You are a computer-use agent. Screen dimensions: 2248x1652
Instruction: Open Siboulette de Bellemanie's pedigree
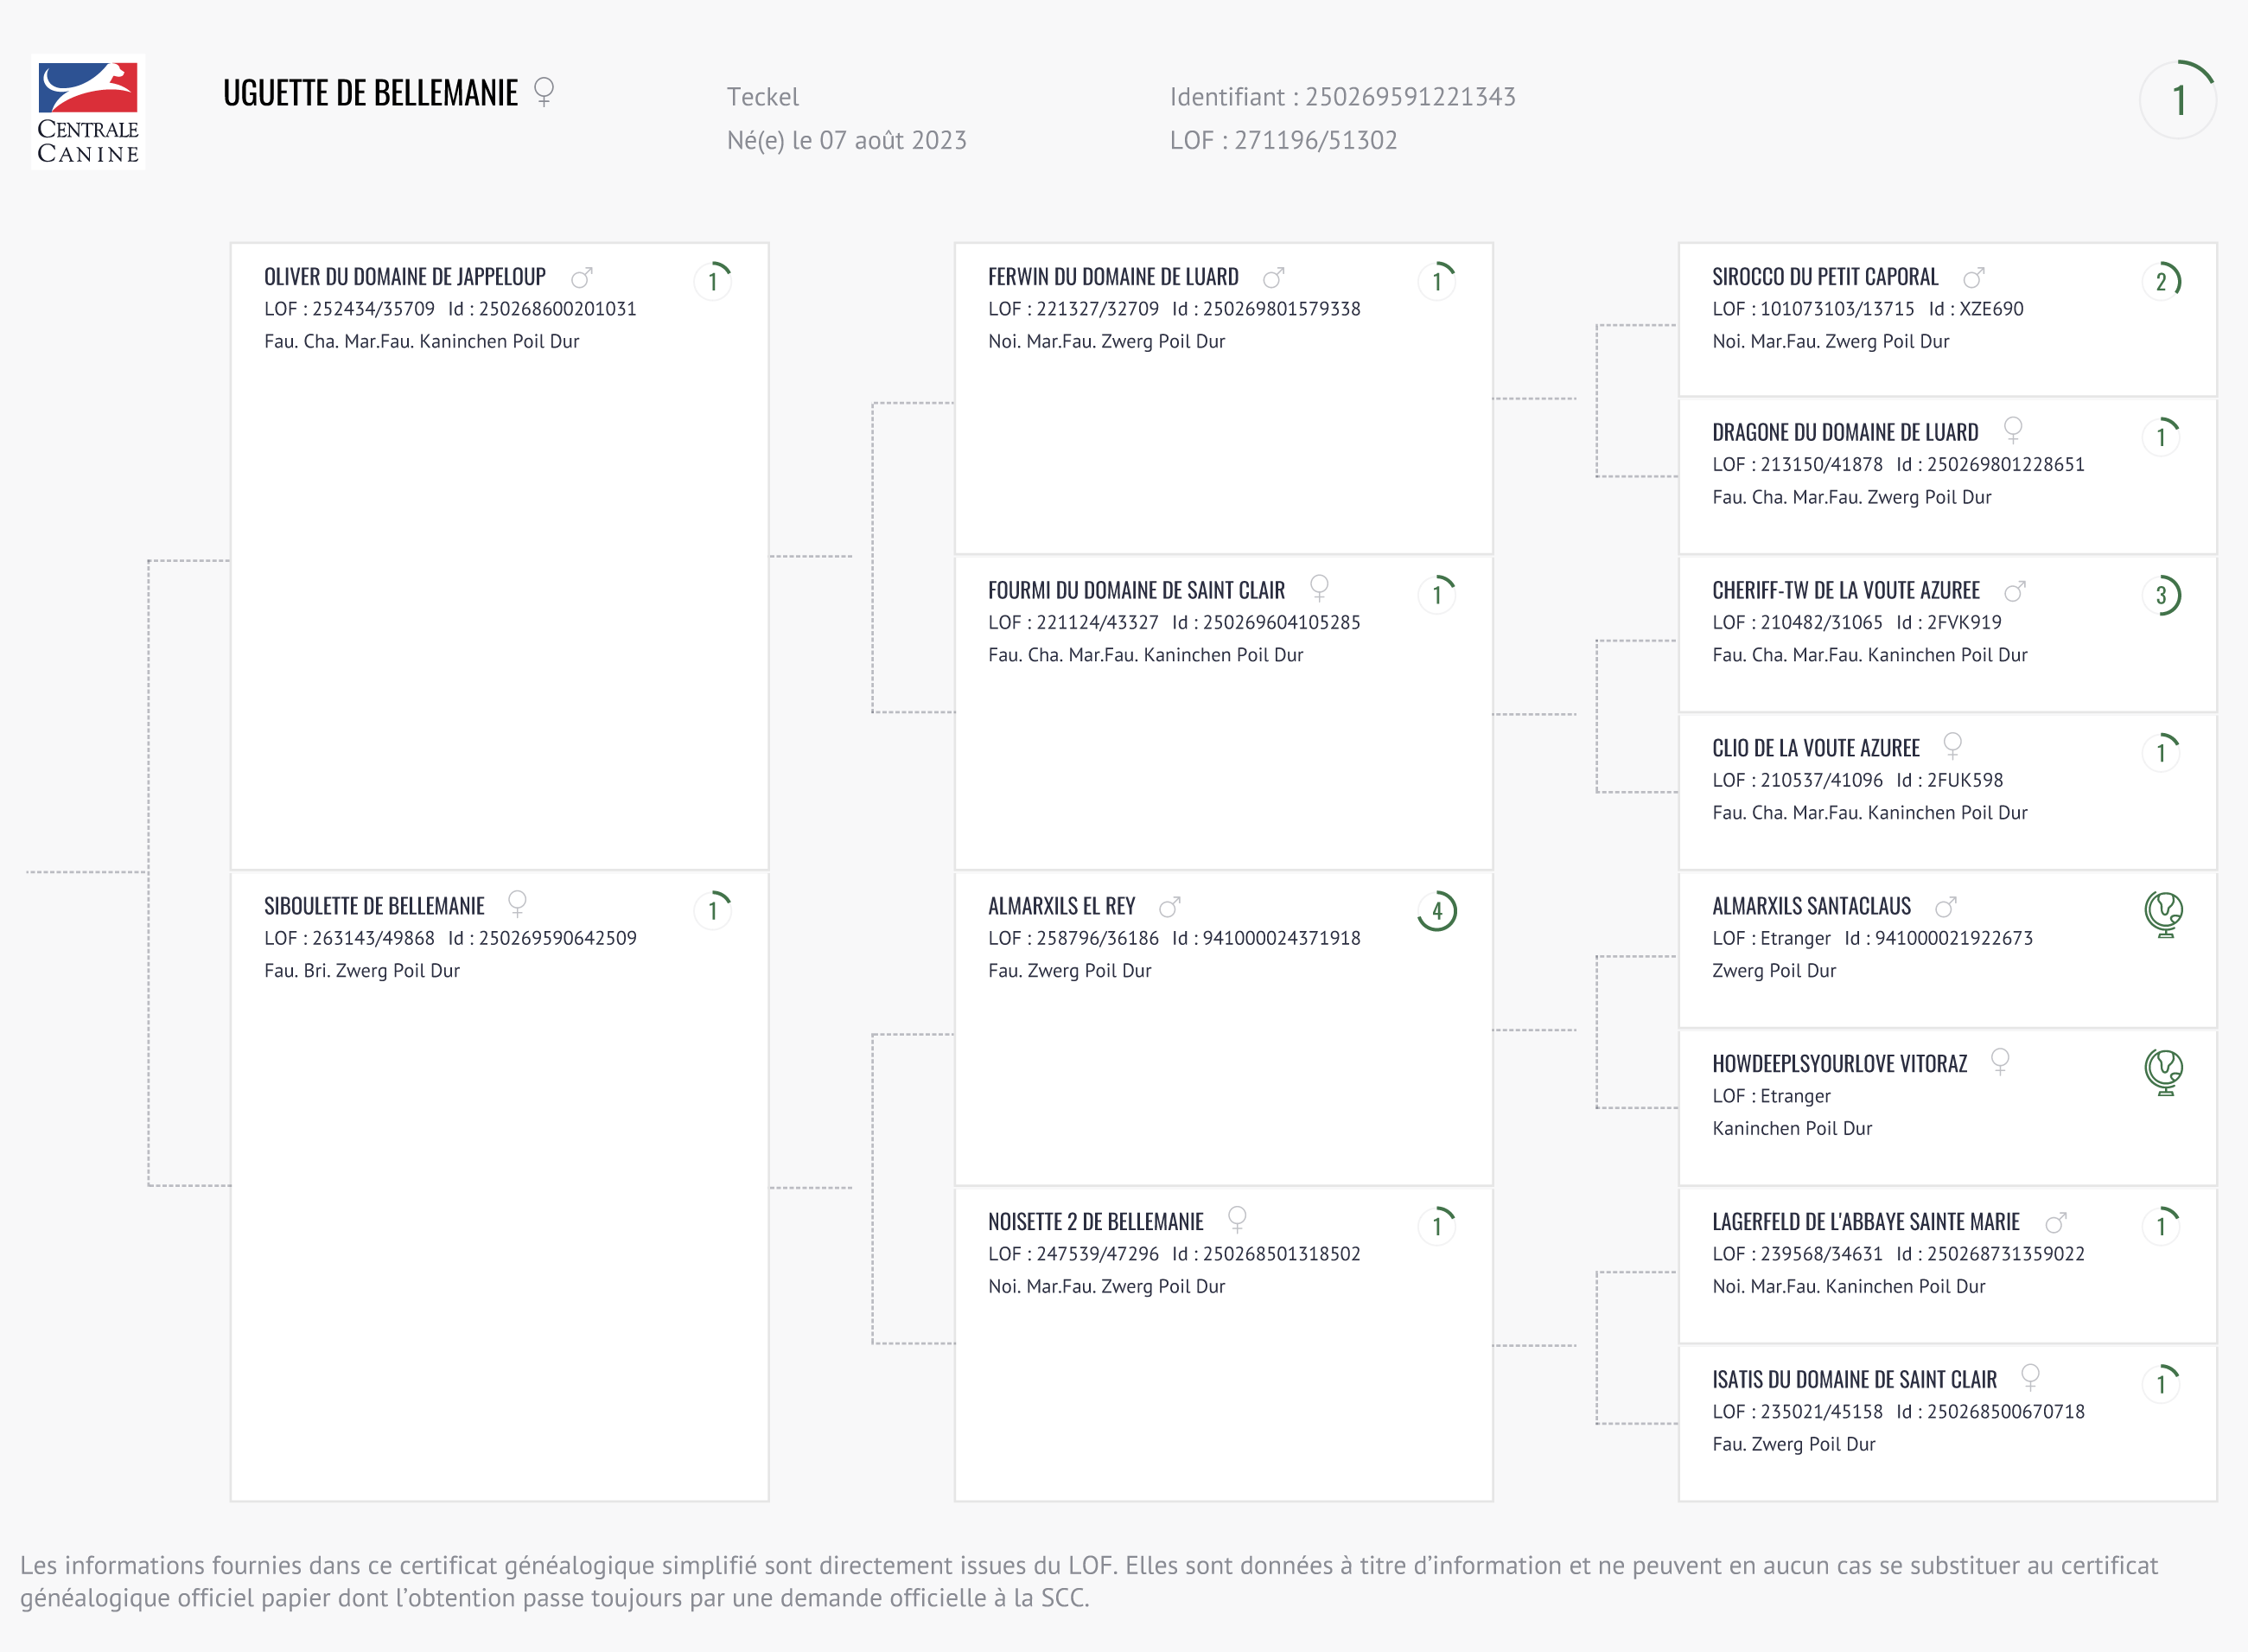click(374, 906)
